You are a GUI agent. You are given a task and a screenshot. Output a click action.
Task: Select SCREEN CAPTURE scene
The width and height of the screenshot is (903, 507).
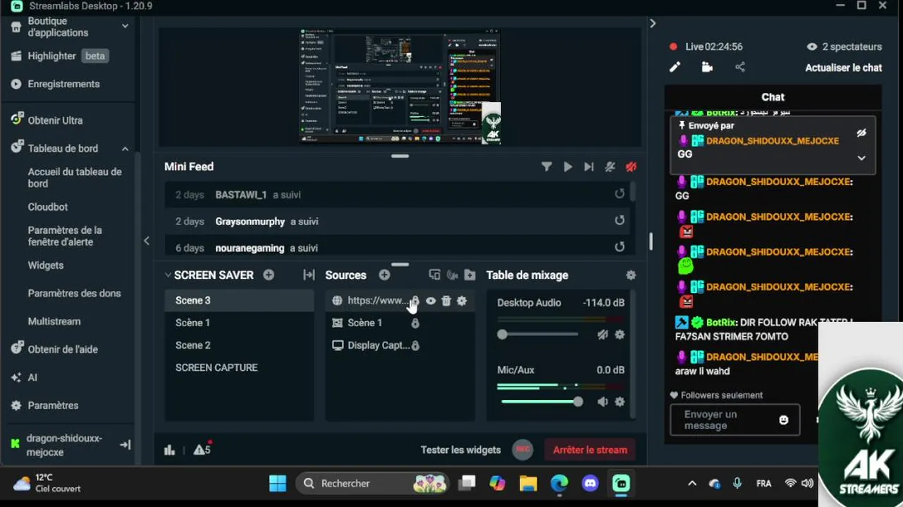[x=239, y=368]
